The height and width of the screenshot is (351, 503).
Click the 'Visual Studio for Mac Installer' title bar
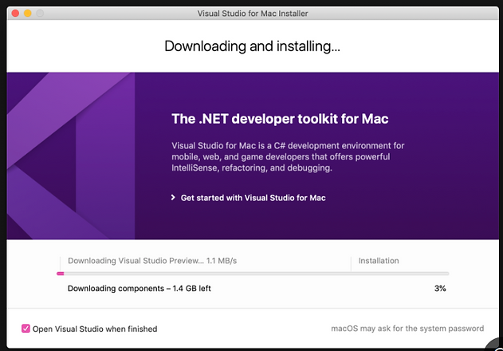(x=253, y=14)
